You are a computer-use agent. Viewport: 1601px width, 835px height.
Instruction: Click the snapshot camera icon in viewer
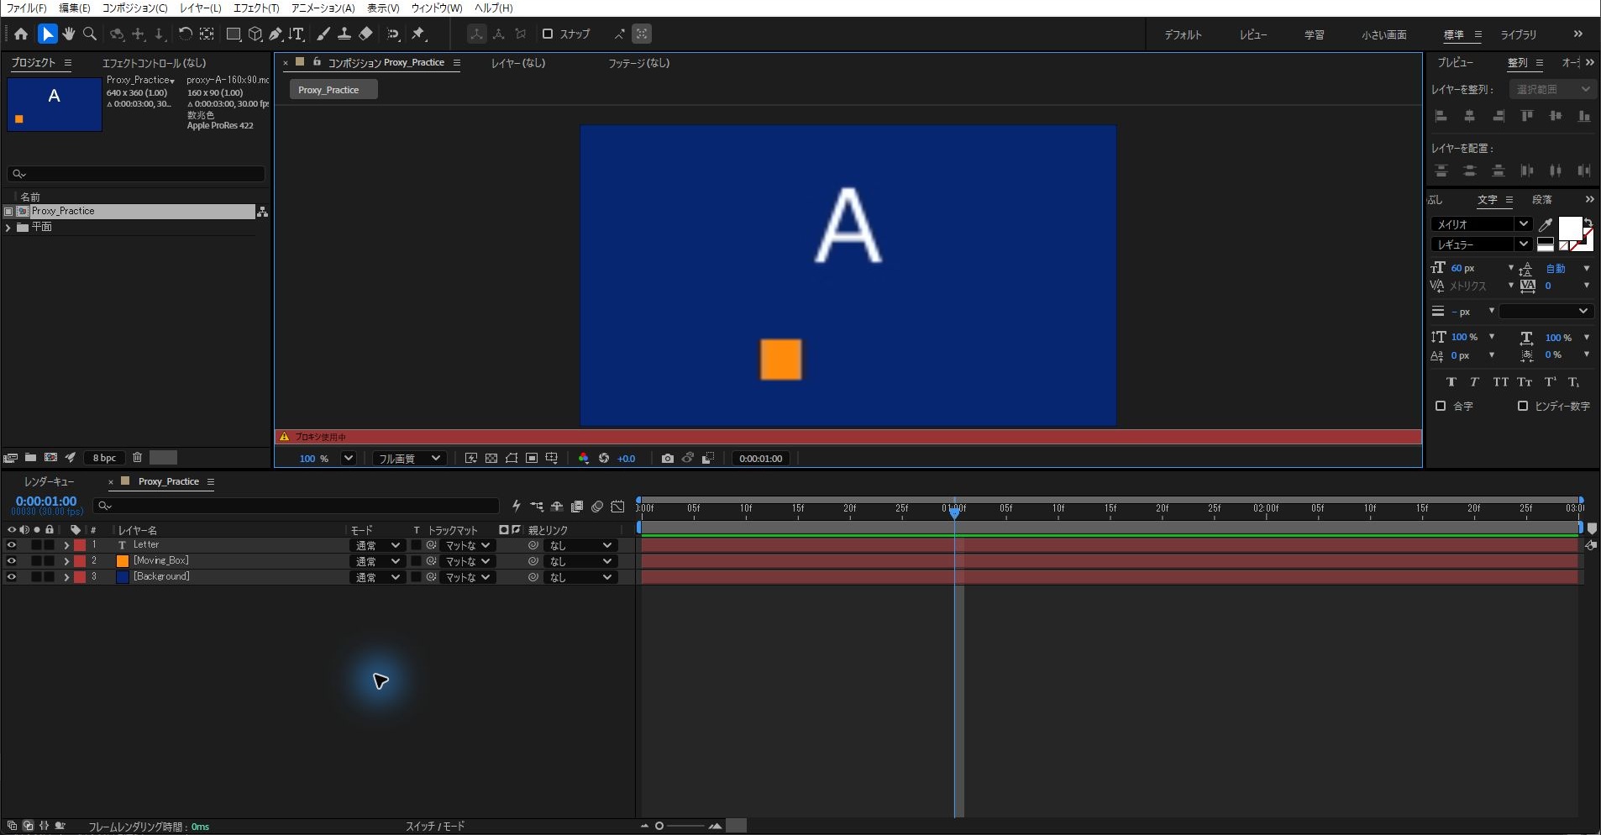pos(667,458)
